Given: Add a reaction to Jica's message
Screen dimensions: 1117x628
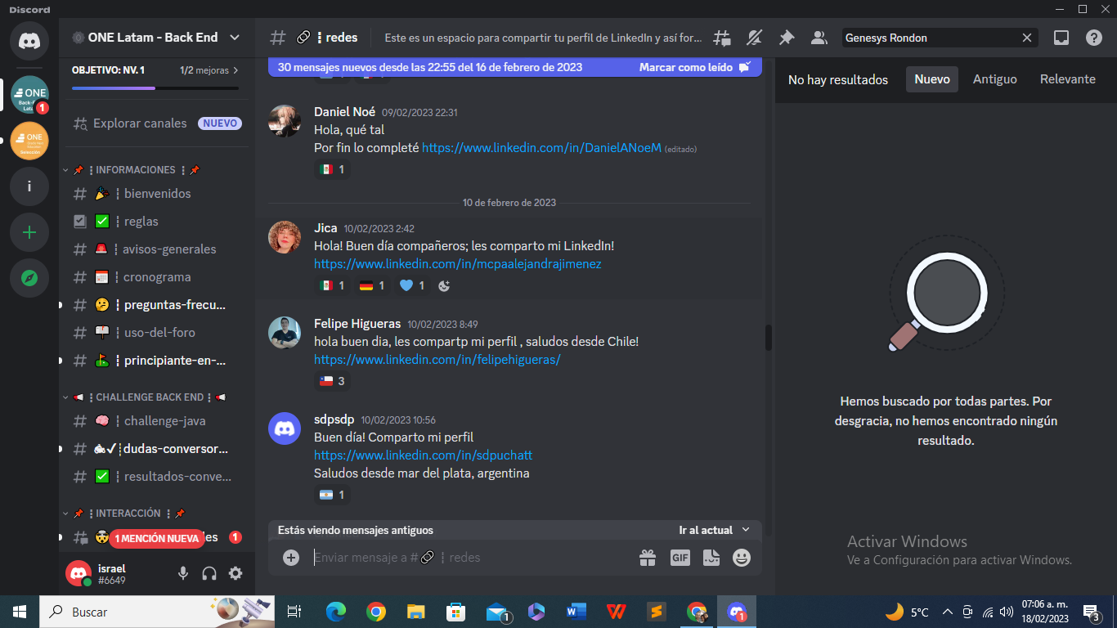Looking at the screenshot, I should (444, 285).
